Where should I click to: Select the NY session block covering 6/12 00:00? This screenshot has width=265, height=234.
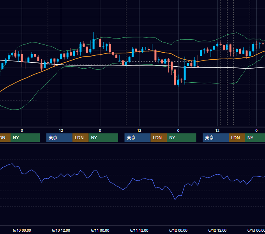(182, 138)
